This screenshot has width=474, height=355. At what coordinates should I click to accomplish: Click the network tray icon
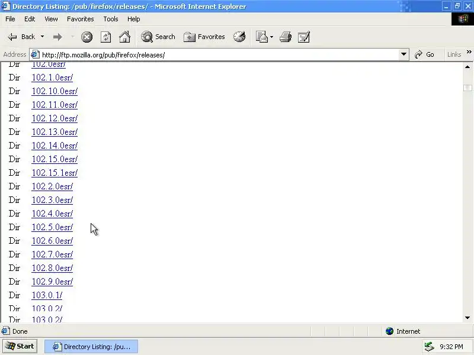point(429,347)
